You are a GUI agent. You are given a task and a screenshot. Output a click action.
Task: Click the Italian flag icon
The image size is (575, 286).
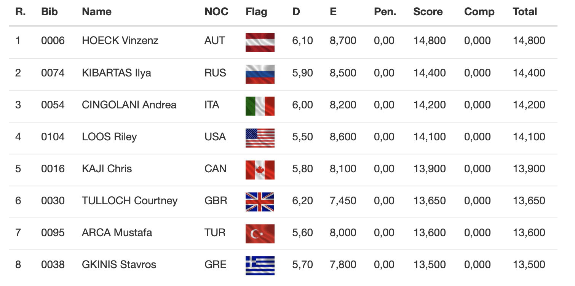pos(260,106)
